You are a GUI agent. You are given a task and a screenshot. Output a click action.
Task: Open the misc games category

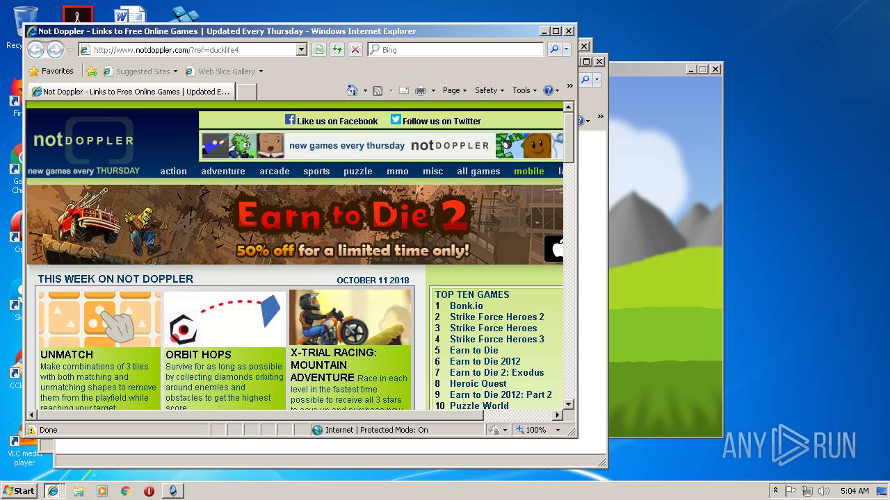point(432,171)
